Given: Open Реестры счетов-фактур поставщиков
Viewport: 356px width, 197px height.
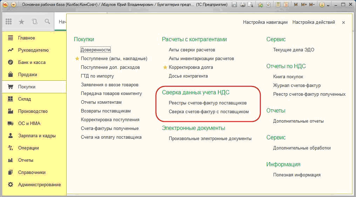Looking at the screenshot, I should click(207, 103).
